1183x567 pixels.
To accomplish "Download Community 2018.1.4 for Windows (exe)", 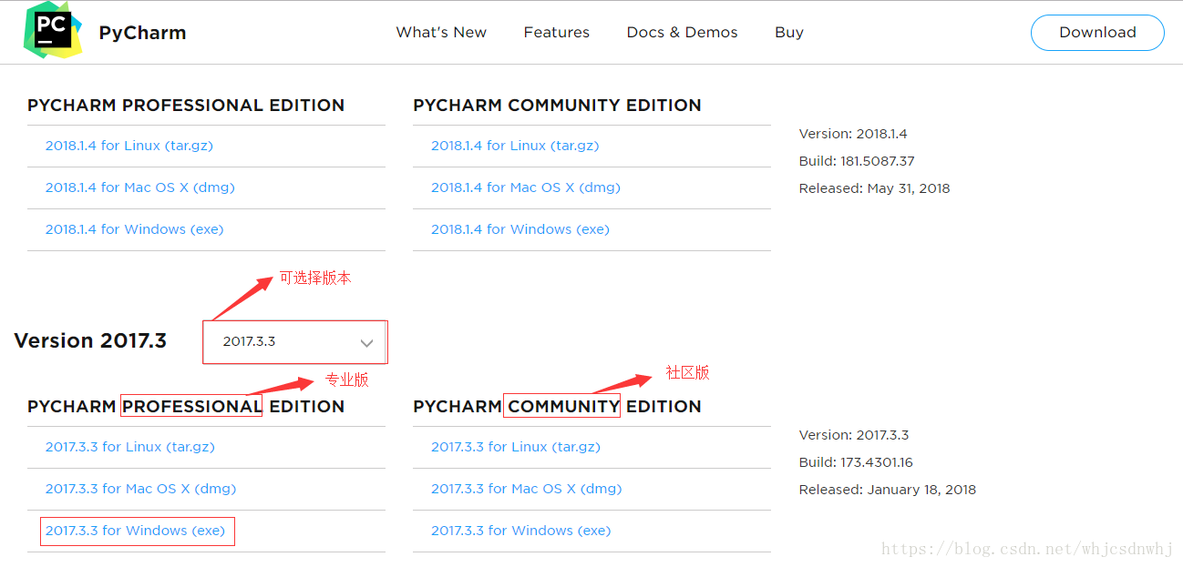I will [x=519, y=229].
